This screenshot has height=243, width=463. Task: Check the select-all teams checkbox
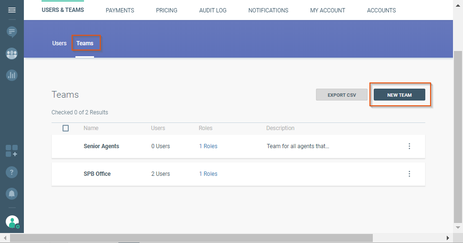coord(66,128)
